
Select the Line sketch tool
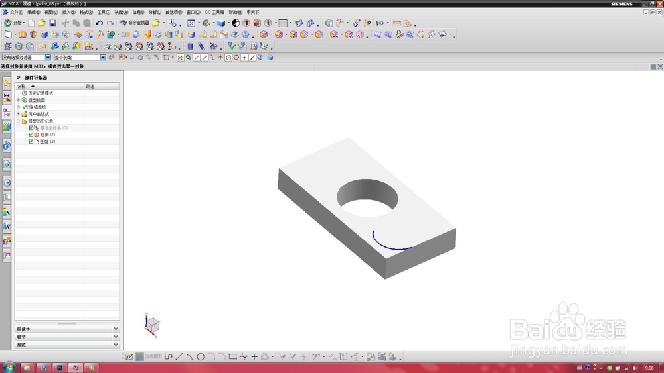[179, 356]
